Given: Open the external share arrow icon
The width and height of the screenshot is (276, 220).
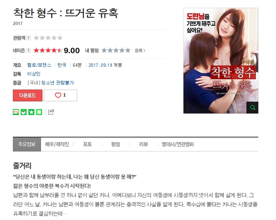Looking at the screenshot, I should point(51,112).
